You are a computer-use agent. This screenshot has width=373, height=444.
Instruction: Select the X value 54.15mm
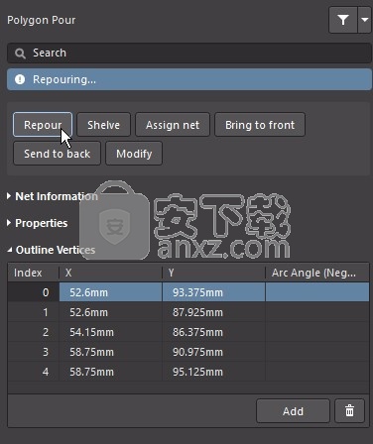click(110, 332)
